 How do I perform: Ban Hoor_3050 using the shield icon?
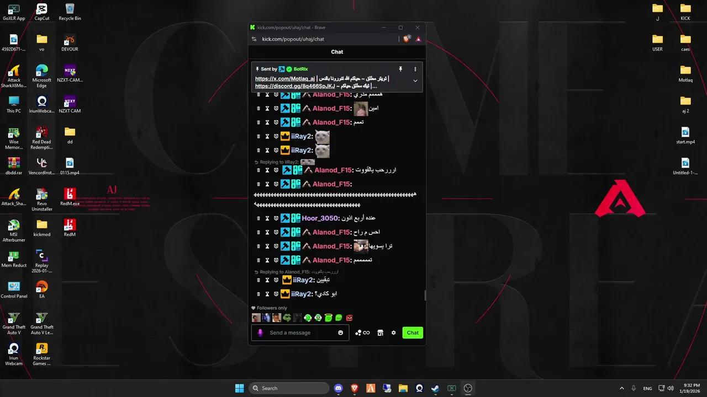click(276, 218)
